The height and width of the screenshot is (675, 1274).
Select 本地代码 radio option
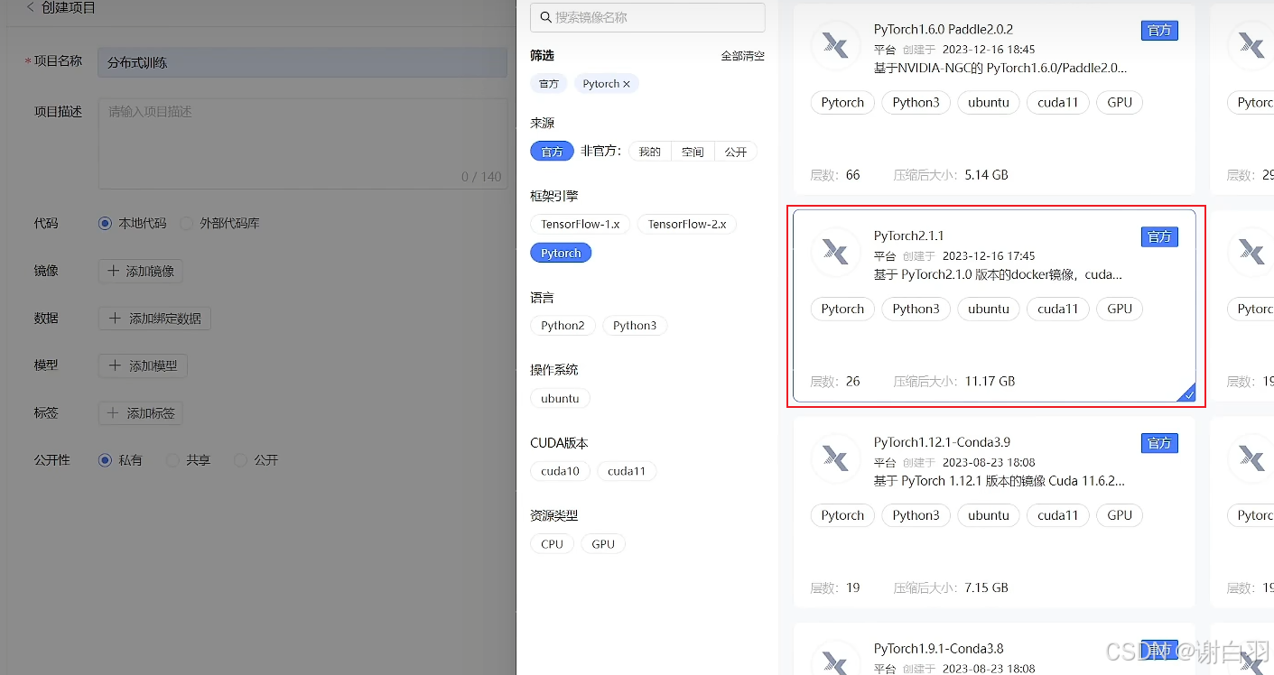tap(105, 223)
